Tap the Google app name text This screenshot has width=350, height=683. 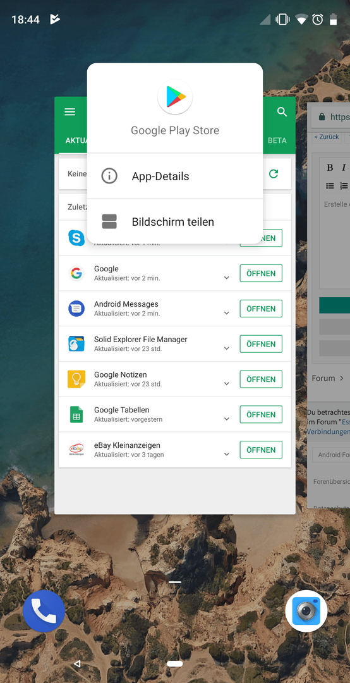tap(106, 269)
